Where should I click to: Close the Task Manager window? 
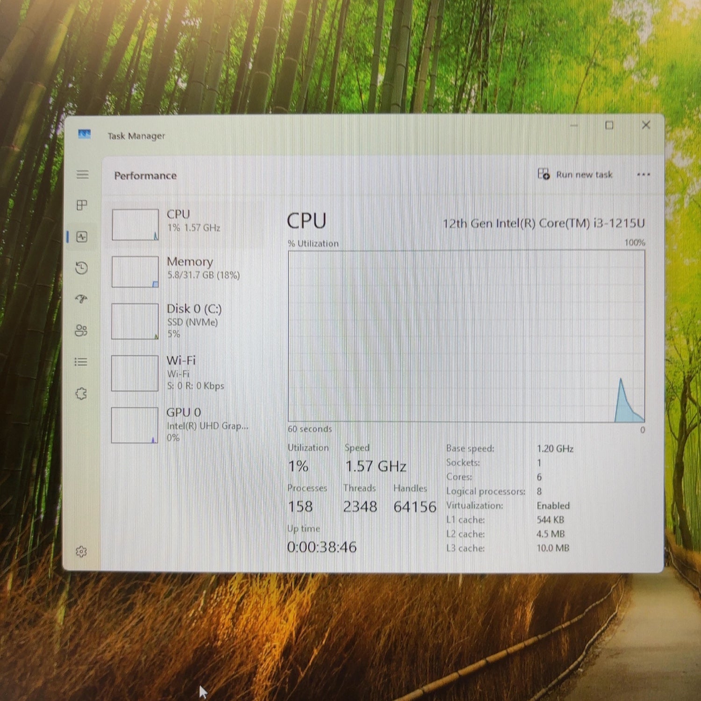click(646, 125)
